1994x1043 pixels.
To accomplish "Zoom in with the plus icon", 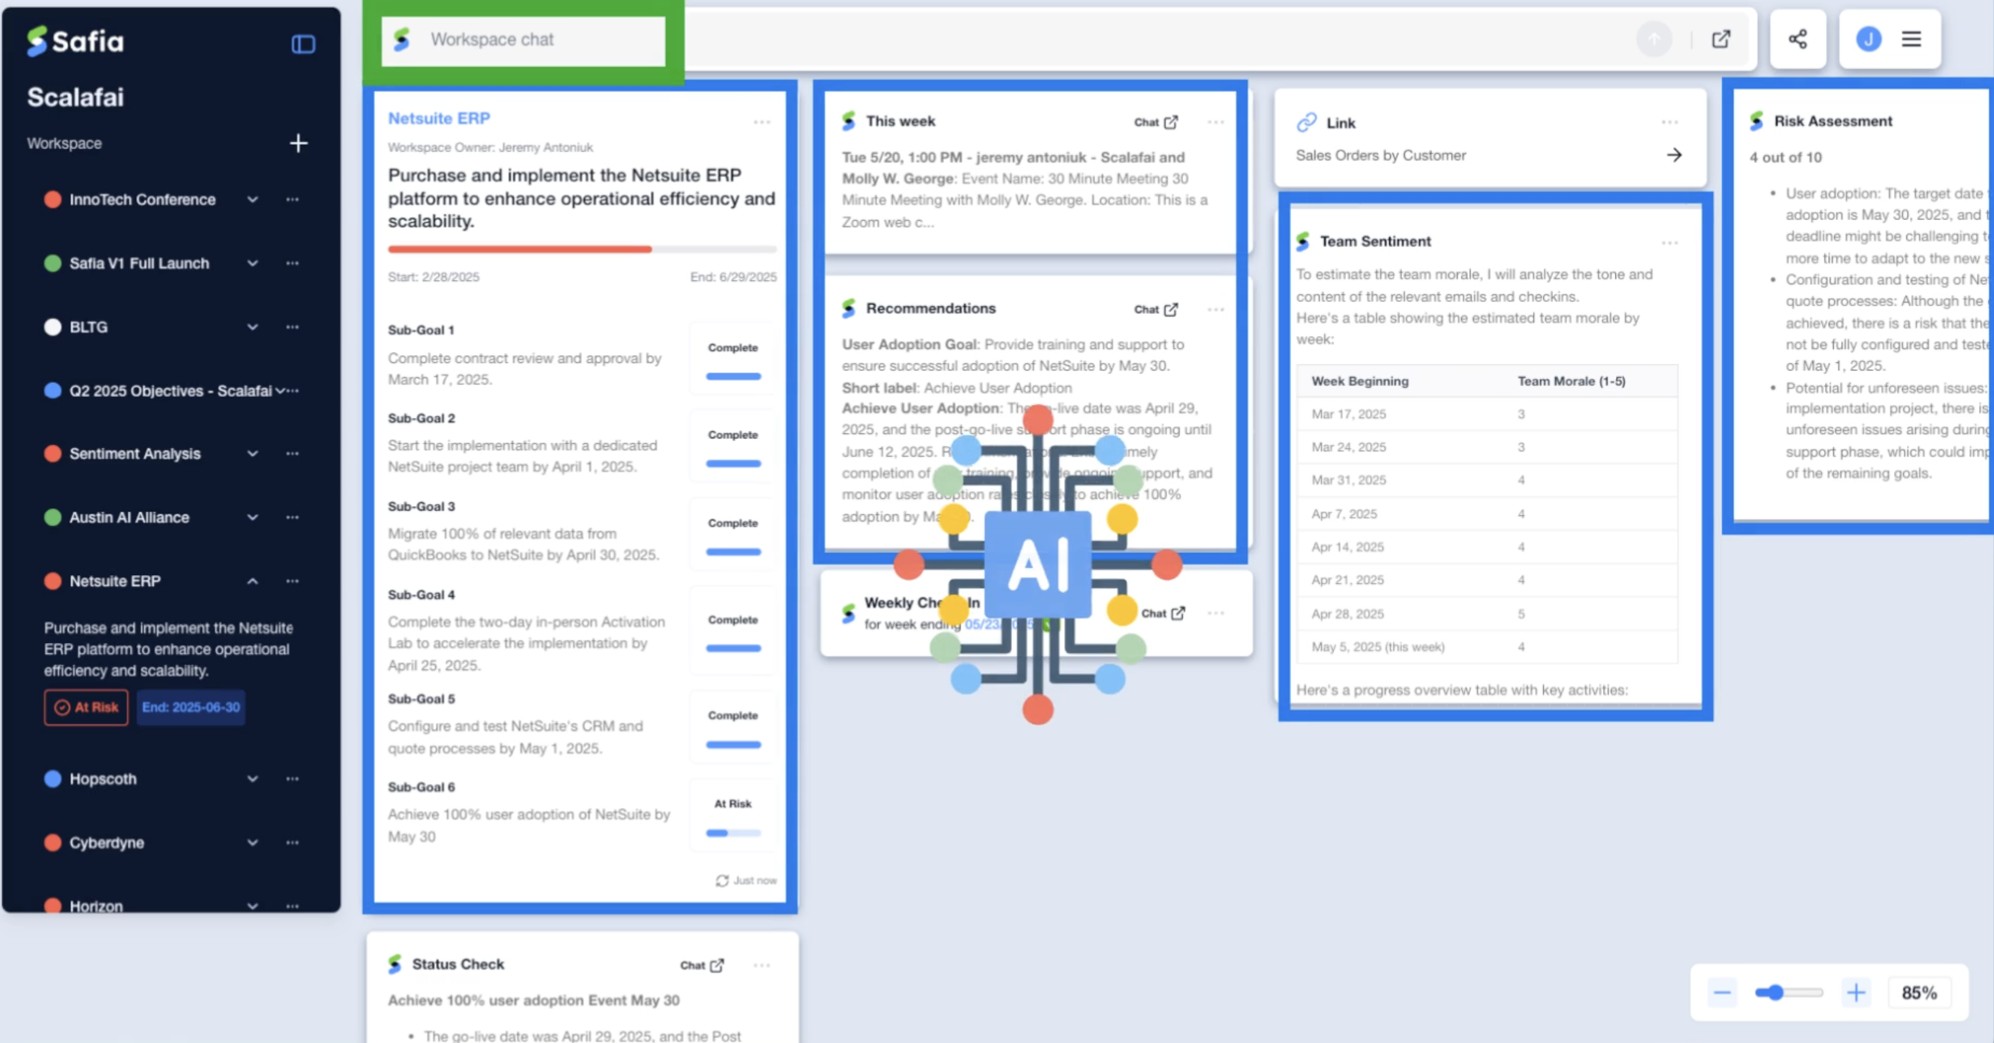I will (1855, 992).
